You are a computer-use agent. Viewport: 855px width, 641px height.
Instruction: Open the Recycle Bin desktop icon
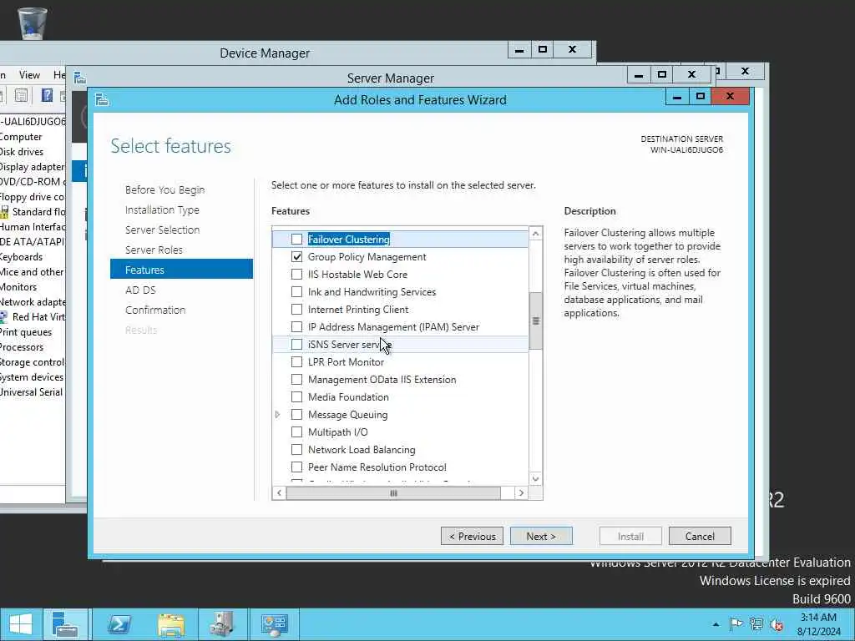(x=33, y=23)
